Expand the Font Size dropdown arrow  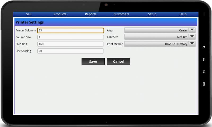point(192,37)
